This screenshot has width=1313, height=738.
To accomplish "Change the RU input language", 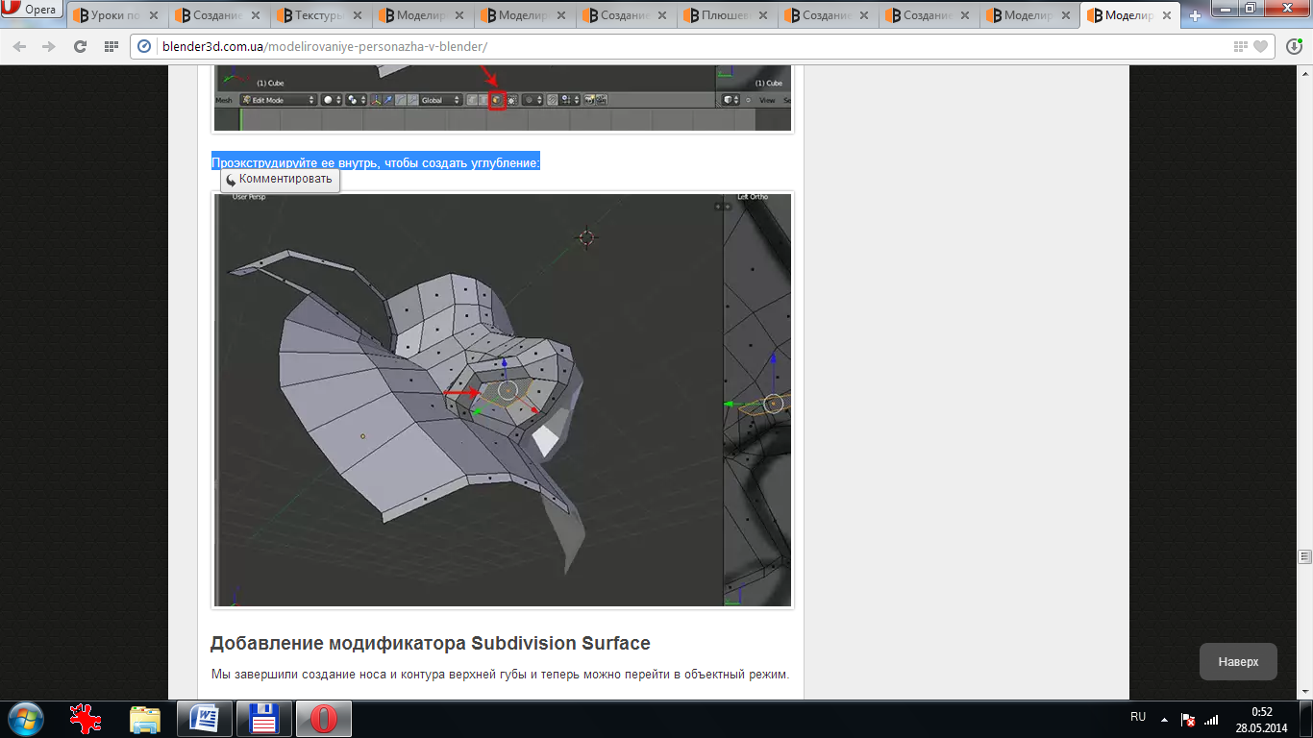I will [1138, 718].
